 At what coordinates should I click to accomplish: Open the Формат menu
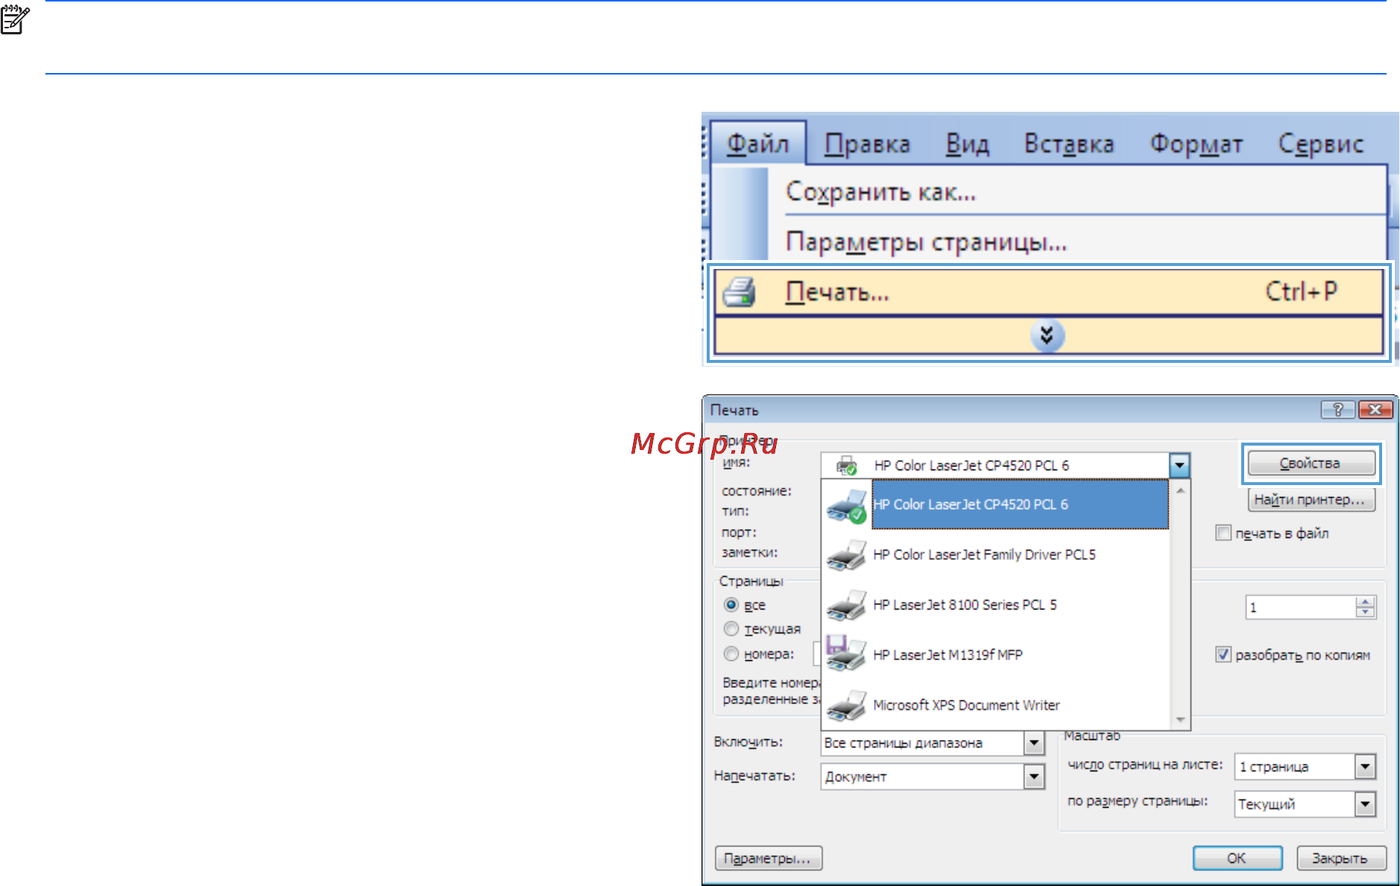(1196, 144)
